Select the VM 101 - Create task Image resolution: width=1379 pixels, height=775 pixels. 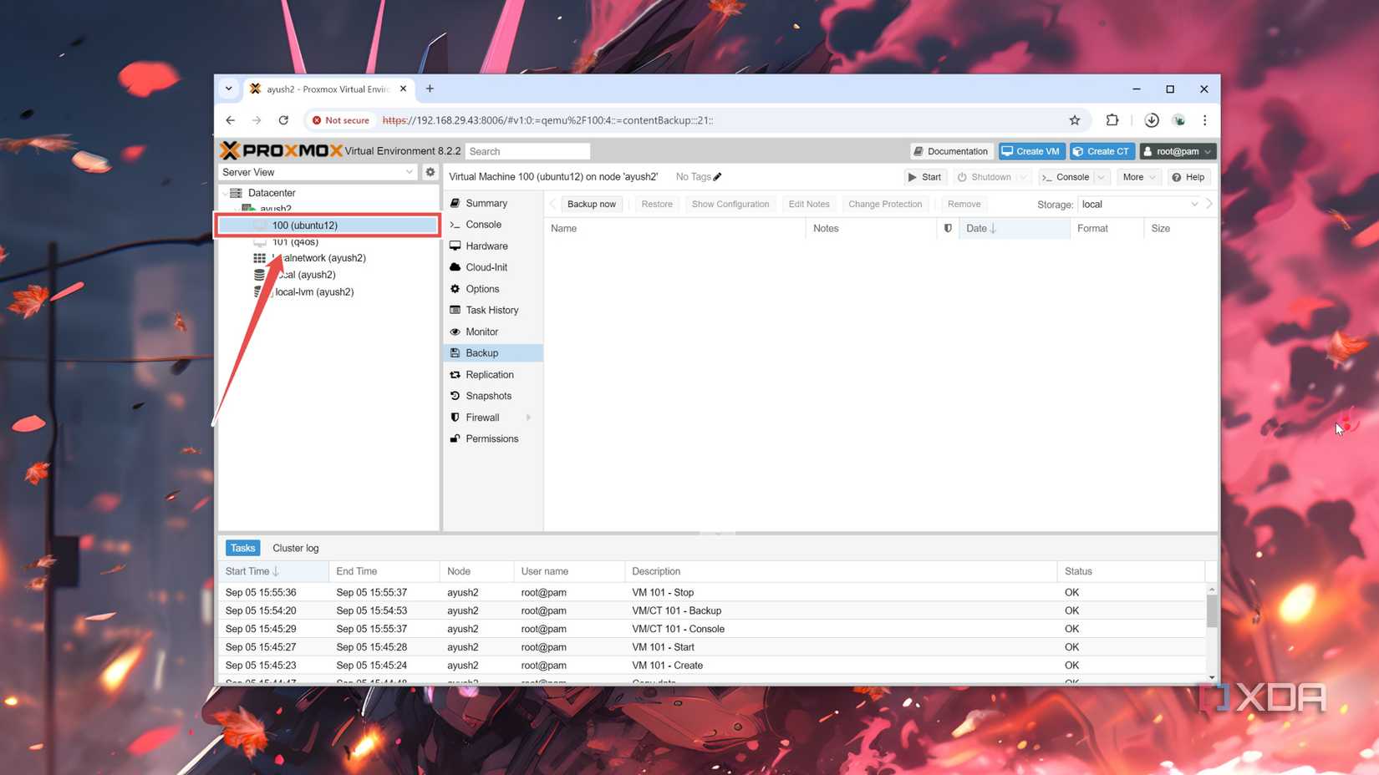click(712, 666)
